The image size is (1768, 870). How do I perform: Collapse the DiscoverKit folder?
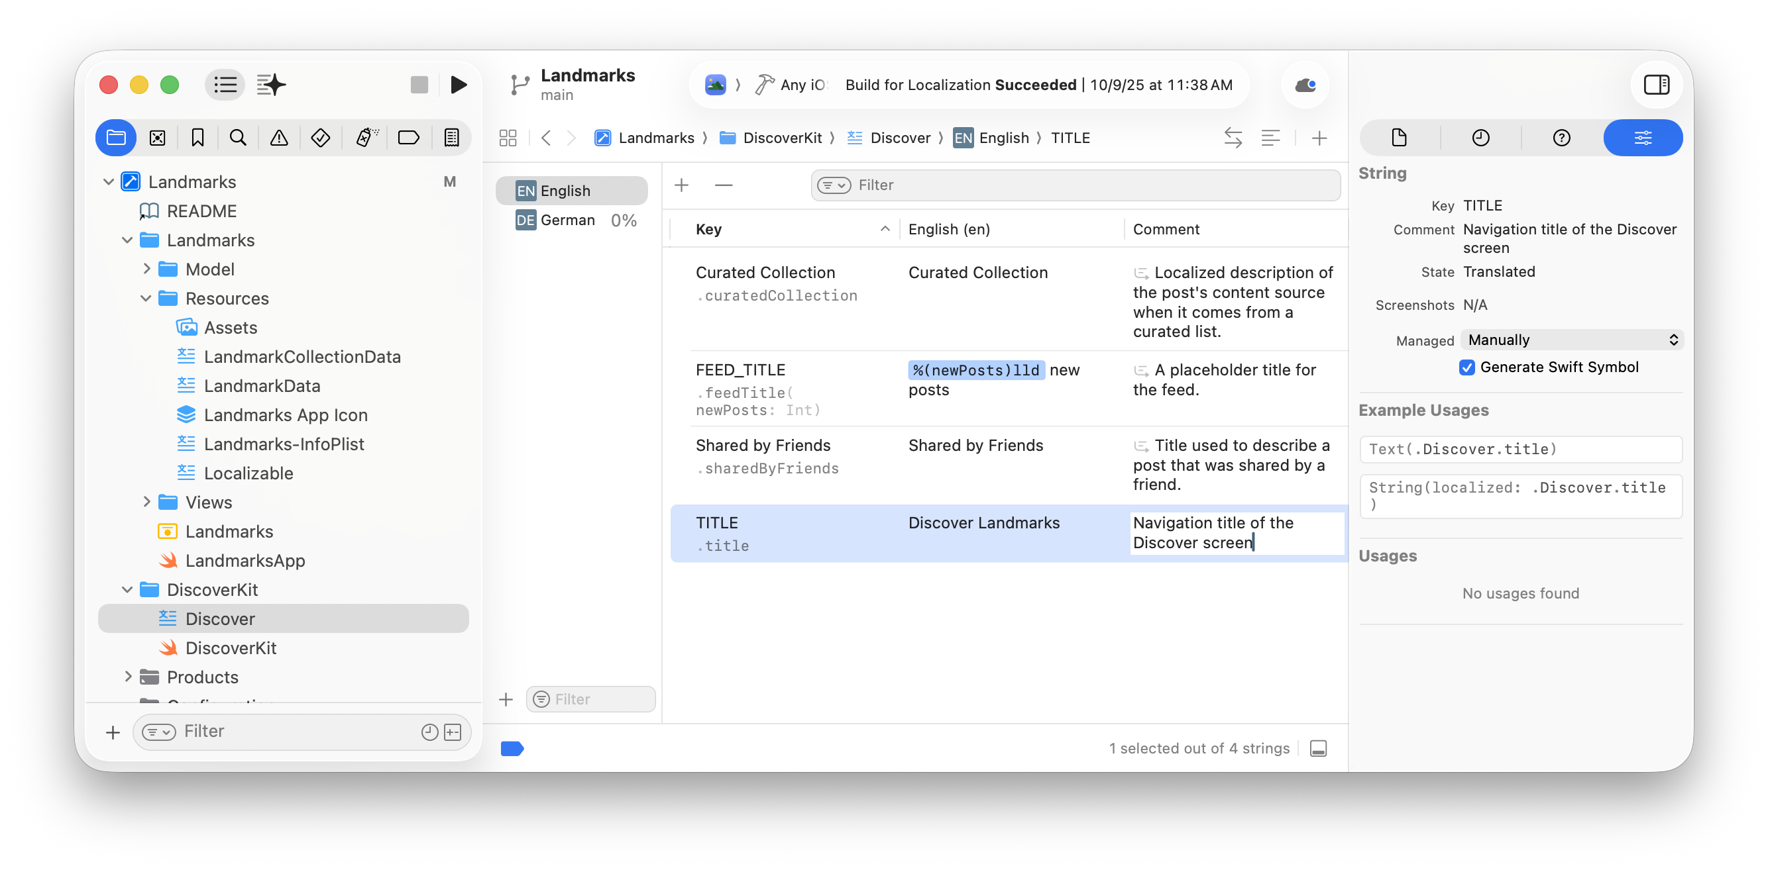(127, 589)
